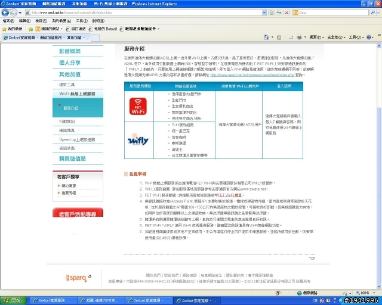Stop loading with the red X icon
This screenshot has height=305, width=382.
pyautogui.click(x=286, y=13)
